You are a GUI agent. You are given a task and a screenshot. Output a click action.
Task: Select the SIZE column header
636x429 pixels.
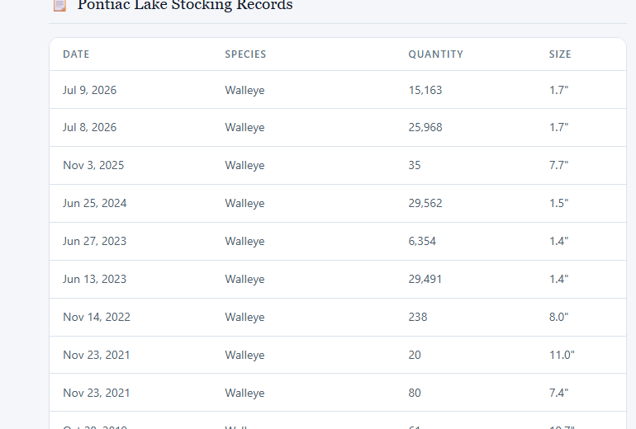[560, 54]
